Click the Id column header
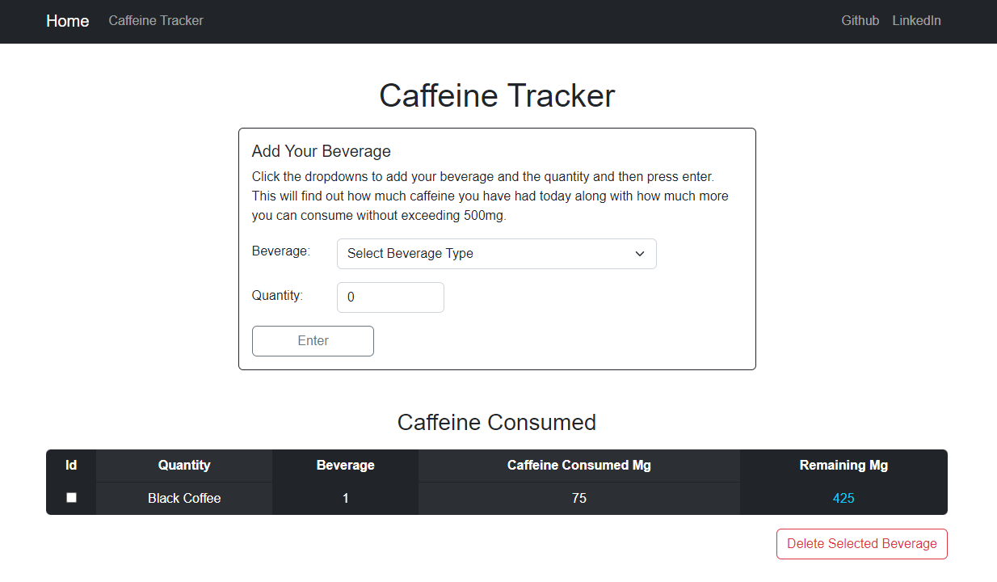 coord(71,465)
